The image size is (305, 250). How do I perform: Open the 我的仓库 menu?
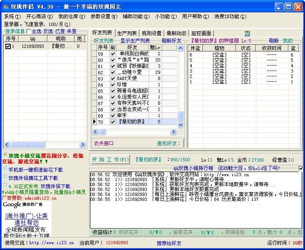[71, 17]
